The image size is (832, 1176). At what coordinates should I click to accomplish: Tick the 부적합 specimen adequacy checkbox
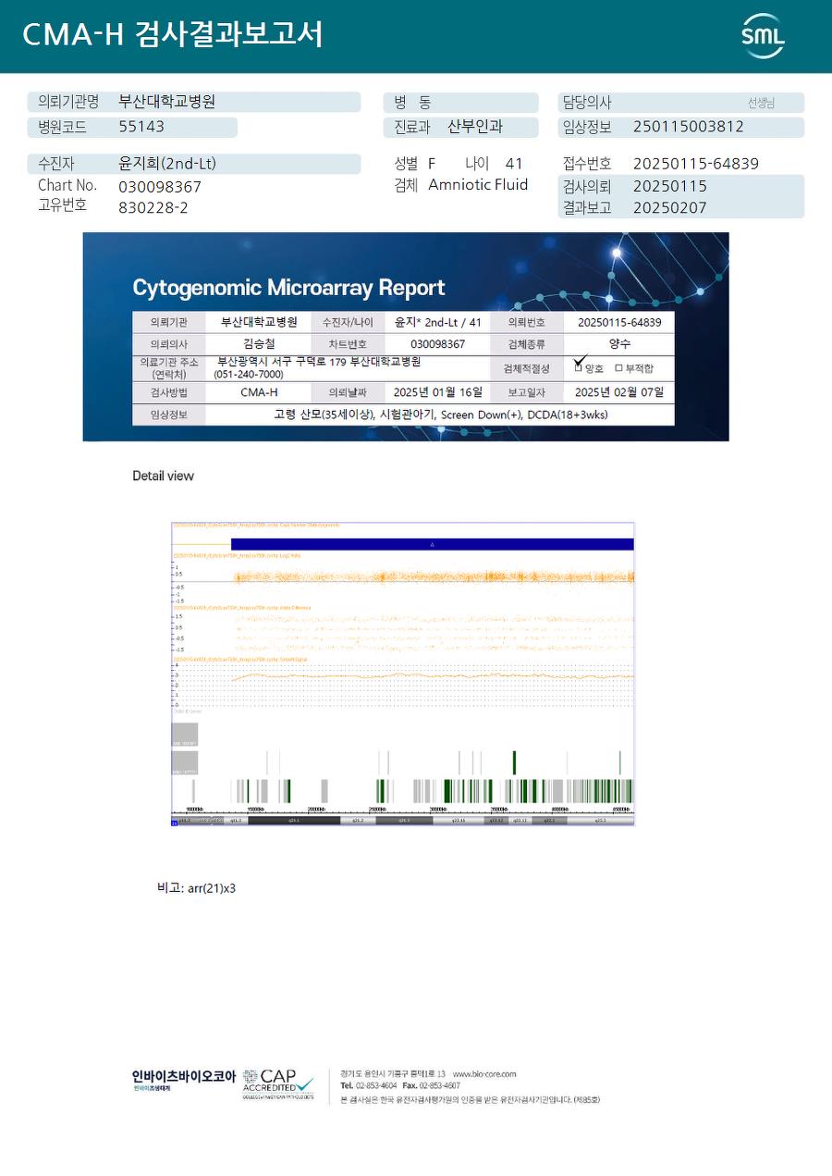(618, 367)
